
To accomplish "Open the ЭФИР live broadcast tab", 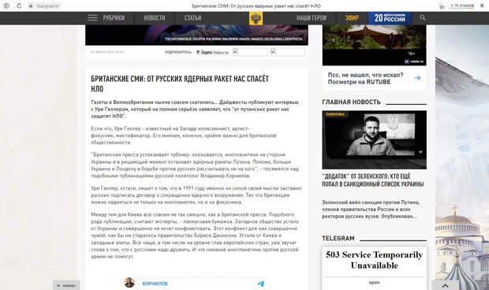I will coord(352,18).
